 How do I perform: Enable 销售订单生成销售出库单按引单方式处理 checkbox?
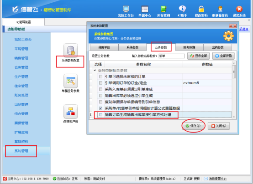tap(100, 114)
